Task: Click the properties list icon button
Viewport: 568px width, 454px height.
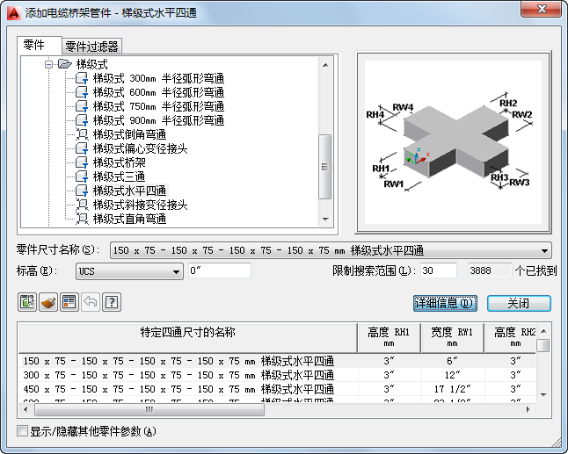Action: pos(69,302)
